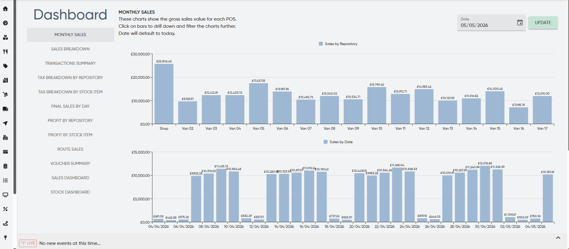Open the Route Sales tab
Viewport: 569px width, 249px height.
pos(70,149)
